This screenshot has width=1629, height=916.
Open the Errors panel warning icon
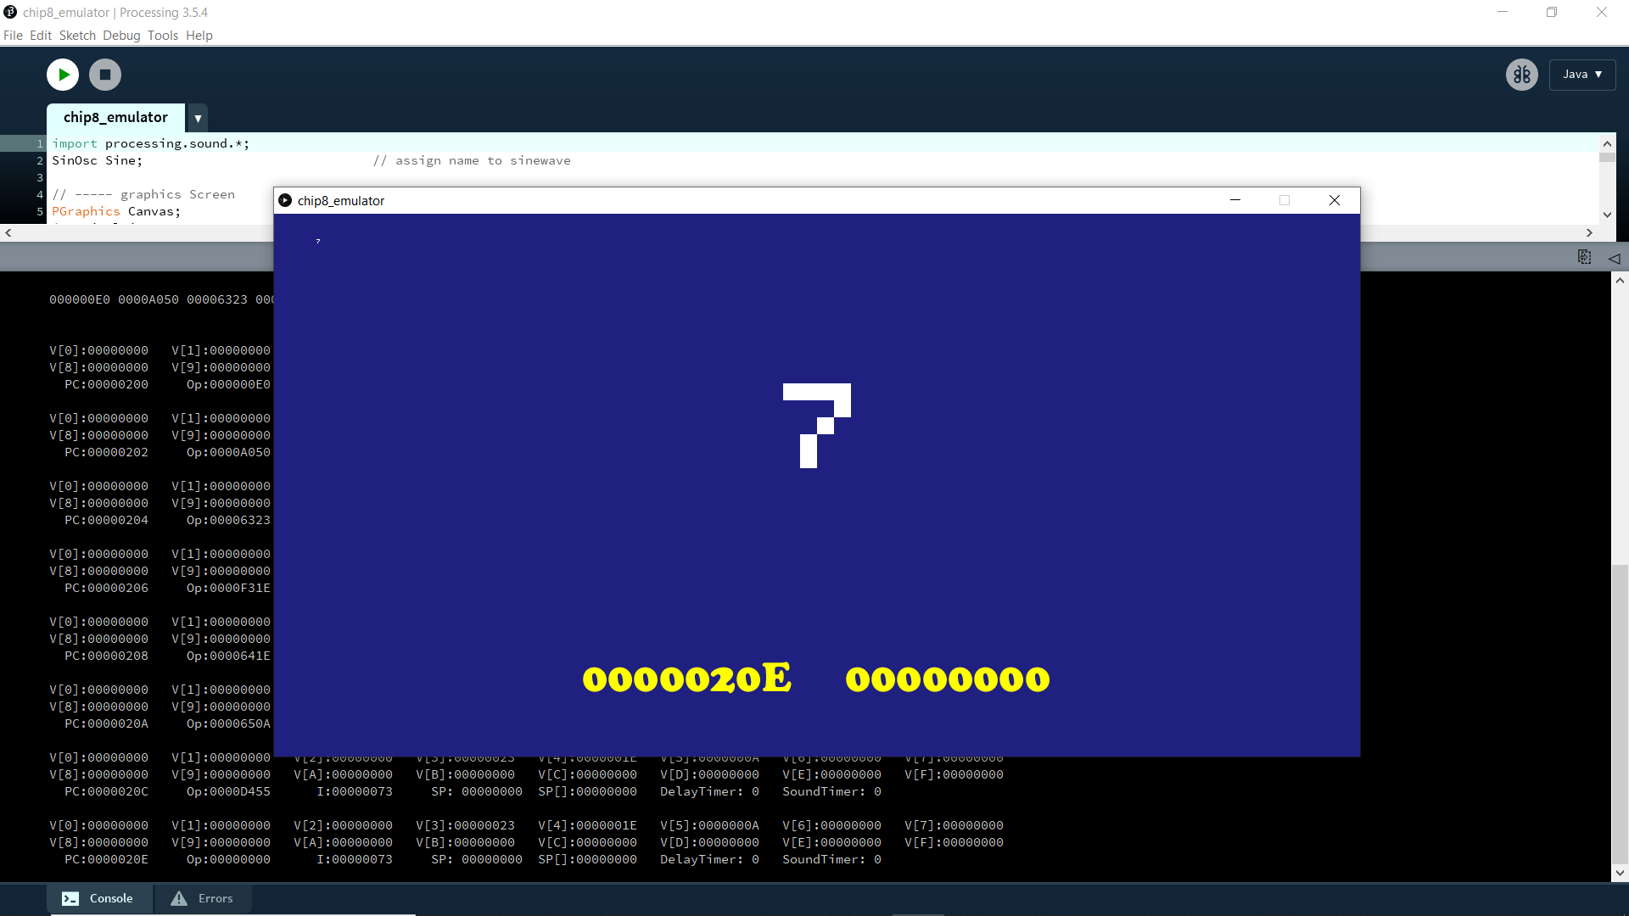(178, 898)
